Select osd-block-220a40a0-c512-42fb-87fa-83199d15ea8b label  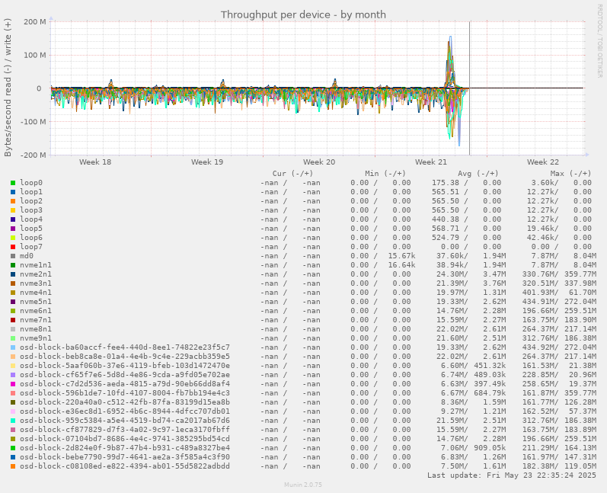125,402
